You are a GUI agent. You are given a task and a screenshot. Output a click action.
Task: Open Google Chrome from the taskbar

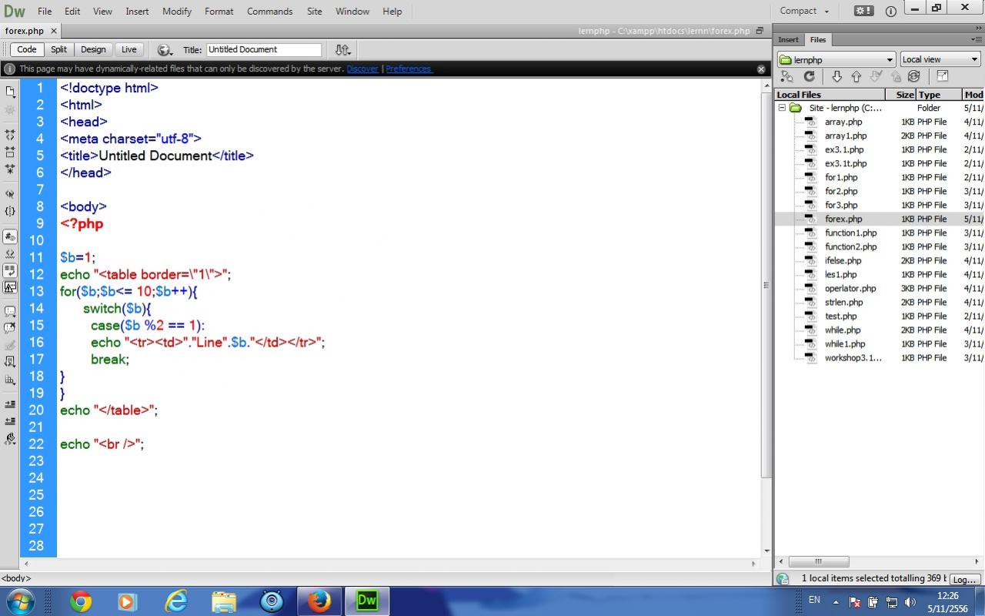coord(81,601)
